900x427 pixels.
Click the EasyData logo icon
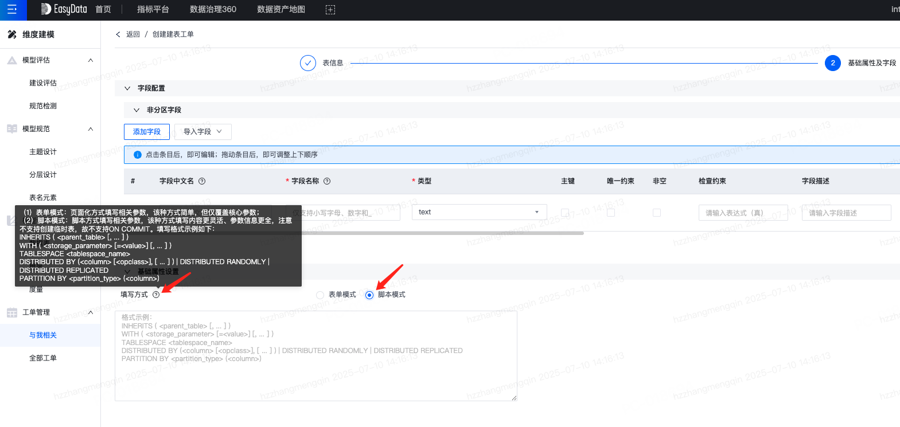(46, 9)
